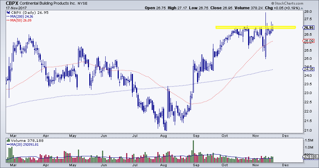Image resolution: width=319 pixels, height=168 pixels.
Task: Click the Sep label on price chart axis
Action: 194,135
